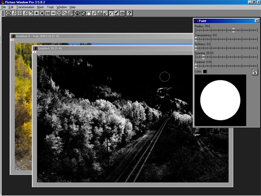Screen dimensions: 261x196
Task: Click the four-squares grid toolbar icon
Action: click(x=20, y=13)
